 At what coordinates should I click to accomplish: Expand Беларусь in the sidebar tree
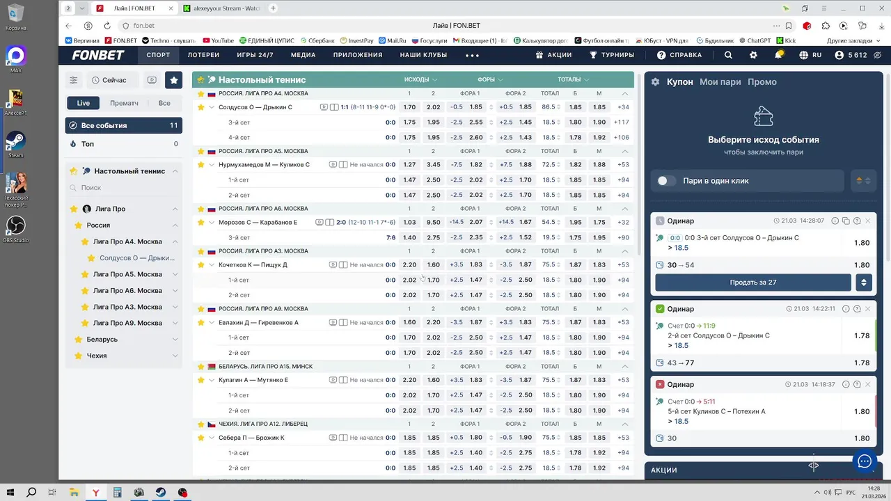click(x=175, y=340)
